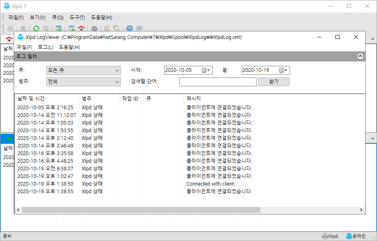Open options via the gear icon in toolbar

point(94,29)
